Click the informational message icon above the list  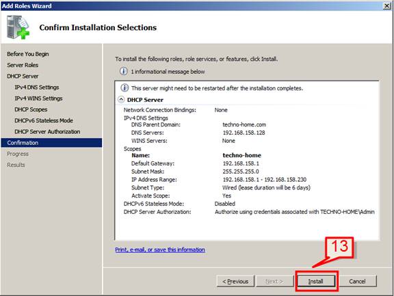point(123,71)
